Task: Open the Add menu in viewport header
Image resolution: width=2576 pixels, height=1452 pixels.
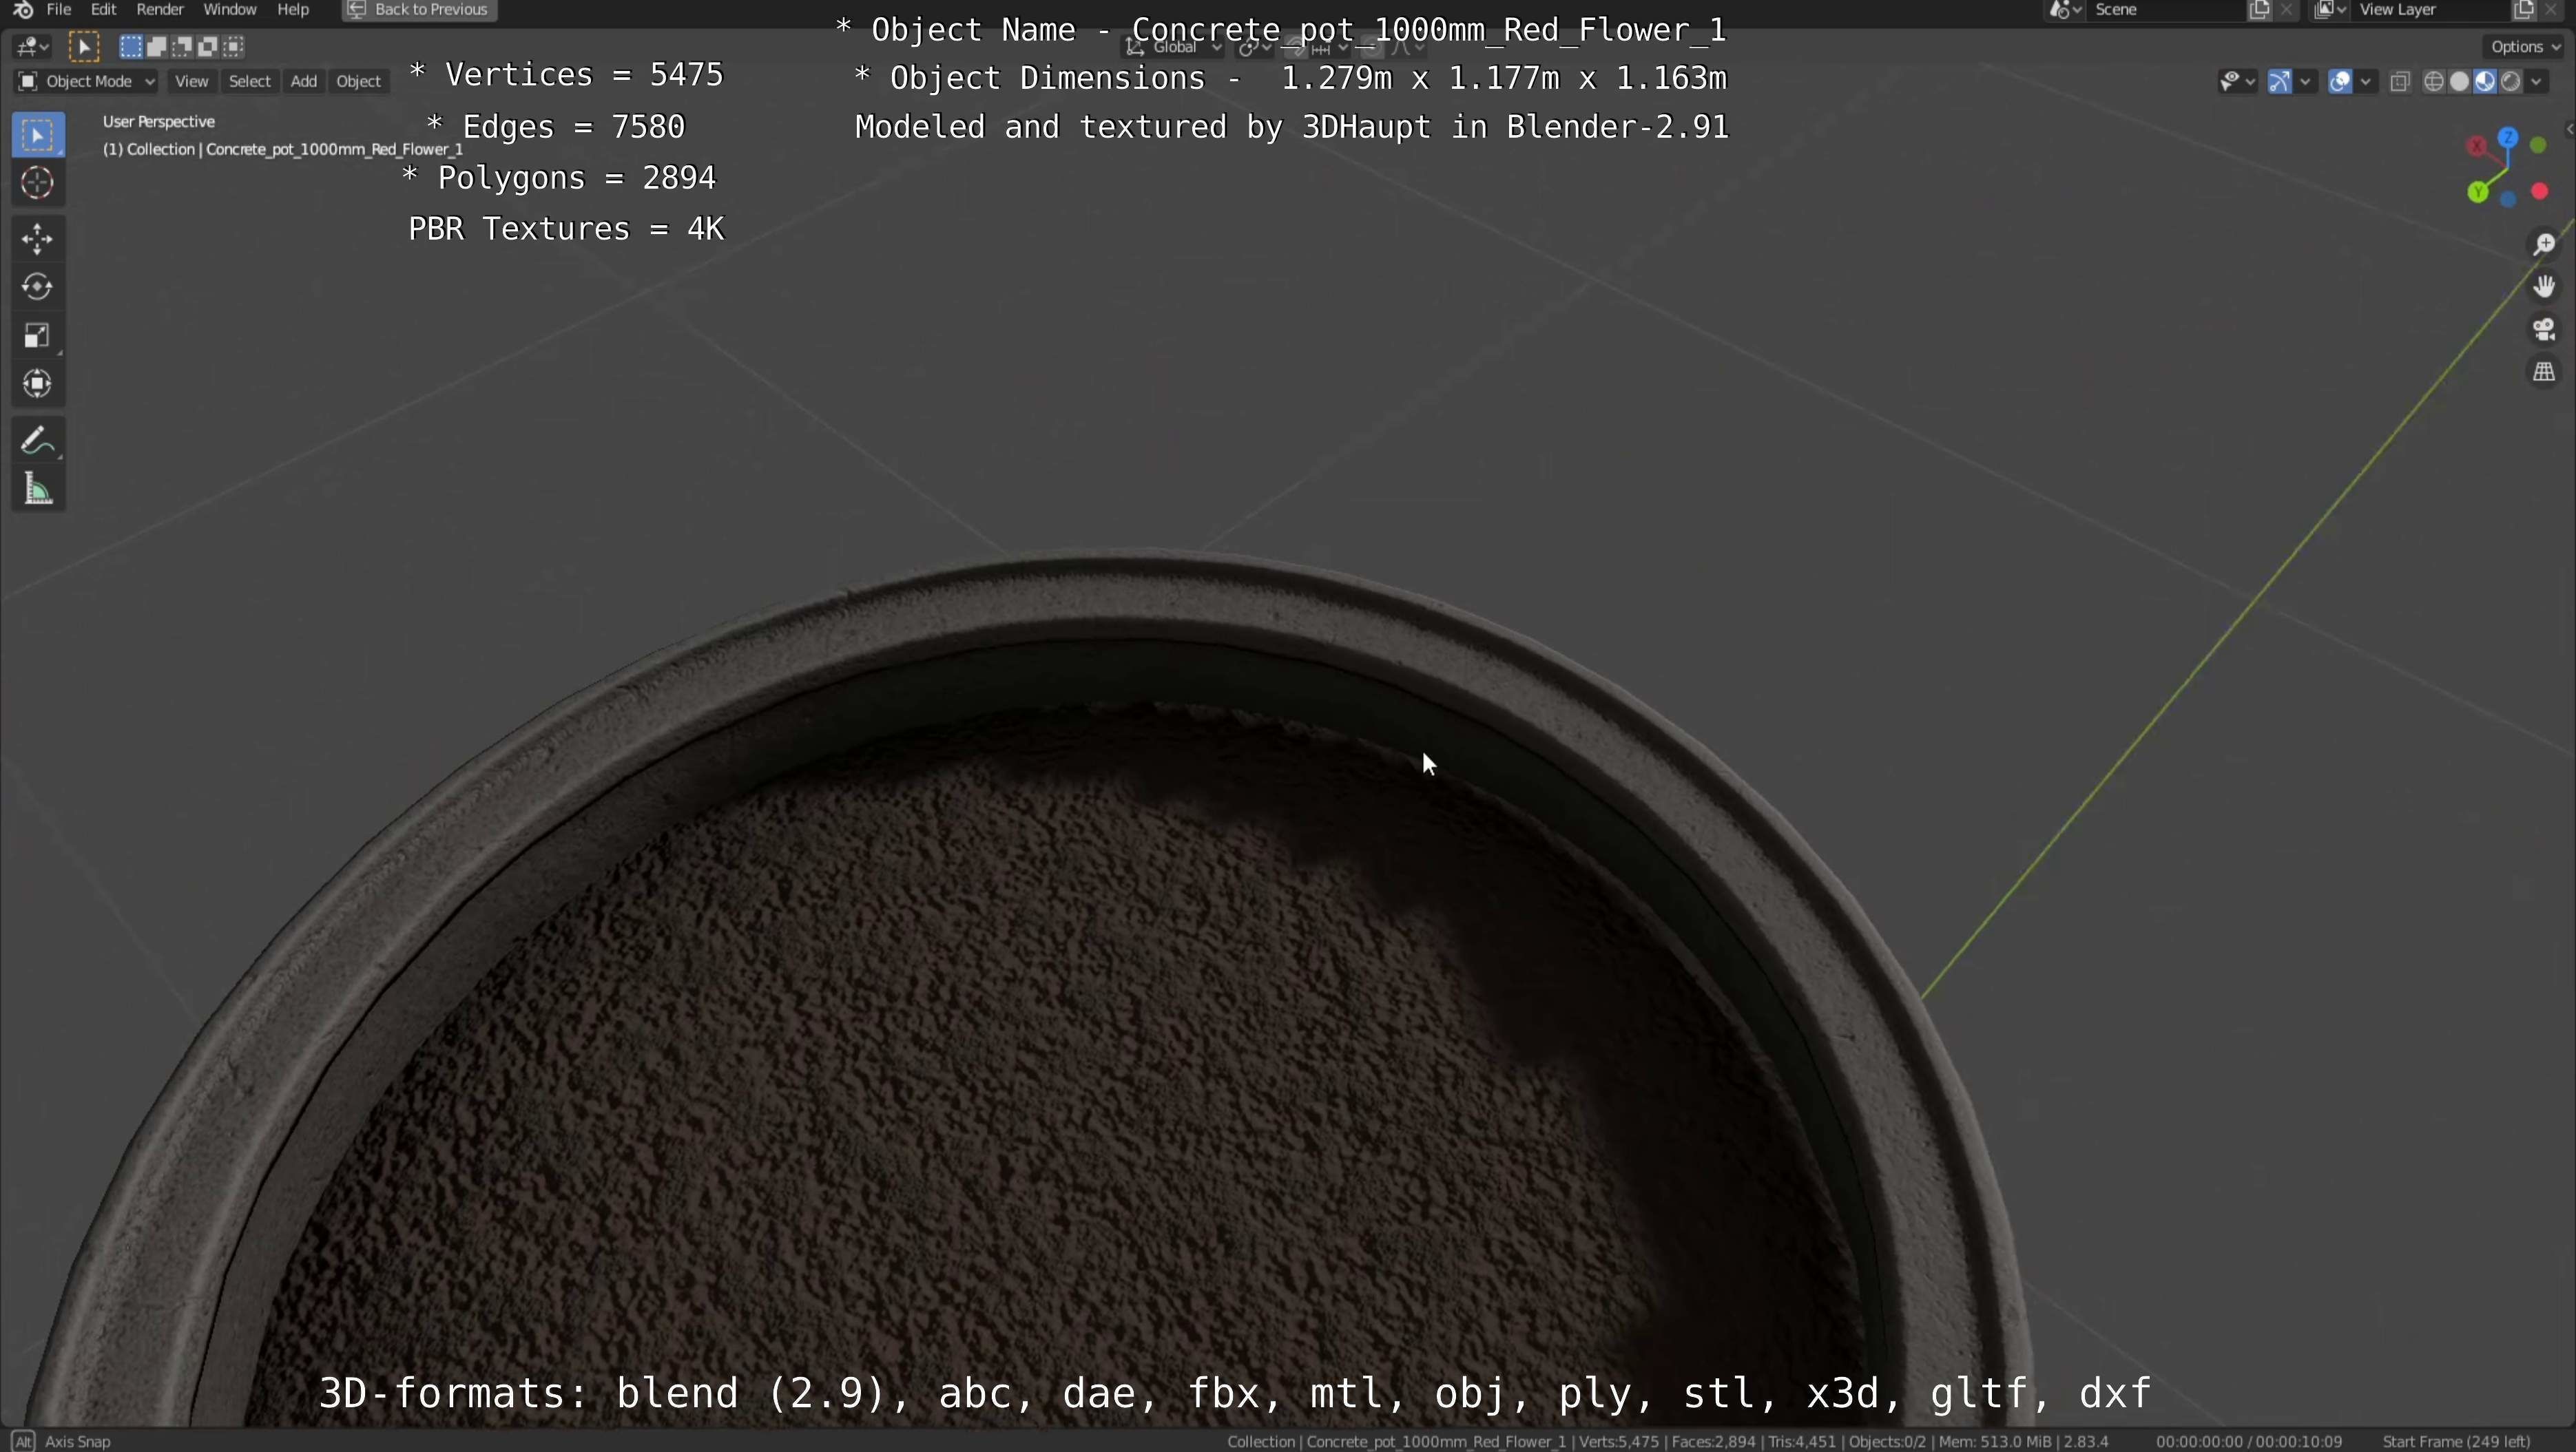Action: pyautogui.click(x=303, y=82)
